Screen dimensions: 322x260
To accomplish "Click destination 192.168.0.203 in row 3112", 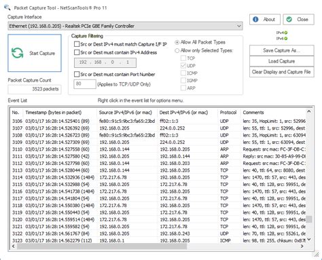I will point(175,163).
